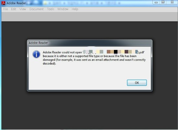Open the Document menu
The image size is (178, 130).
(37, 9)
